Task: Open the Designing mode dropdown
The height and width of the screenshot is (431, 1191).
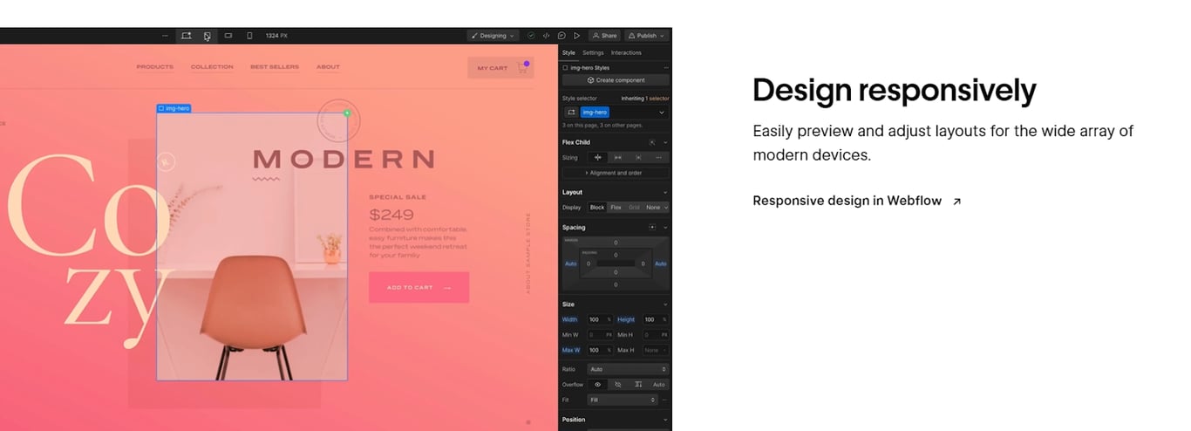Action: 493,36
